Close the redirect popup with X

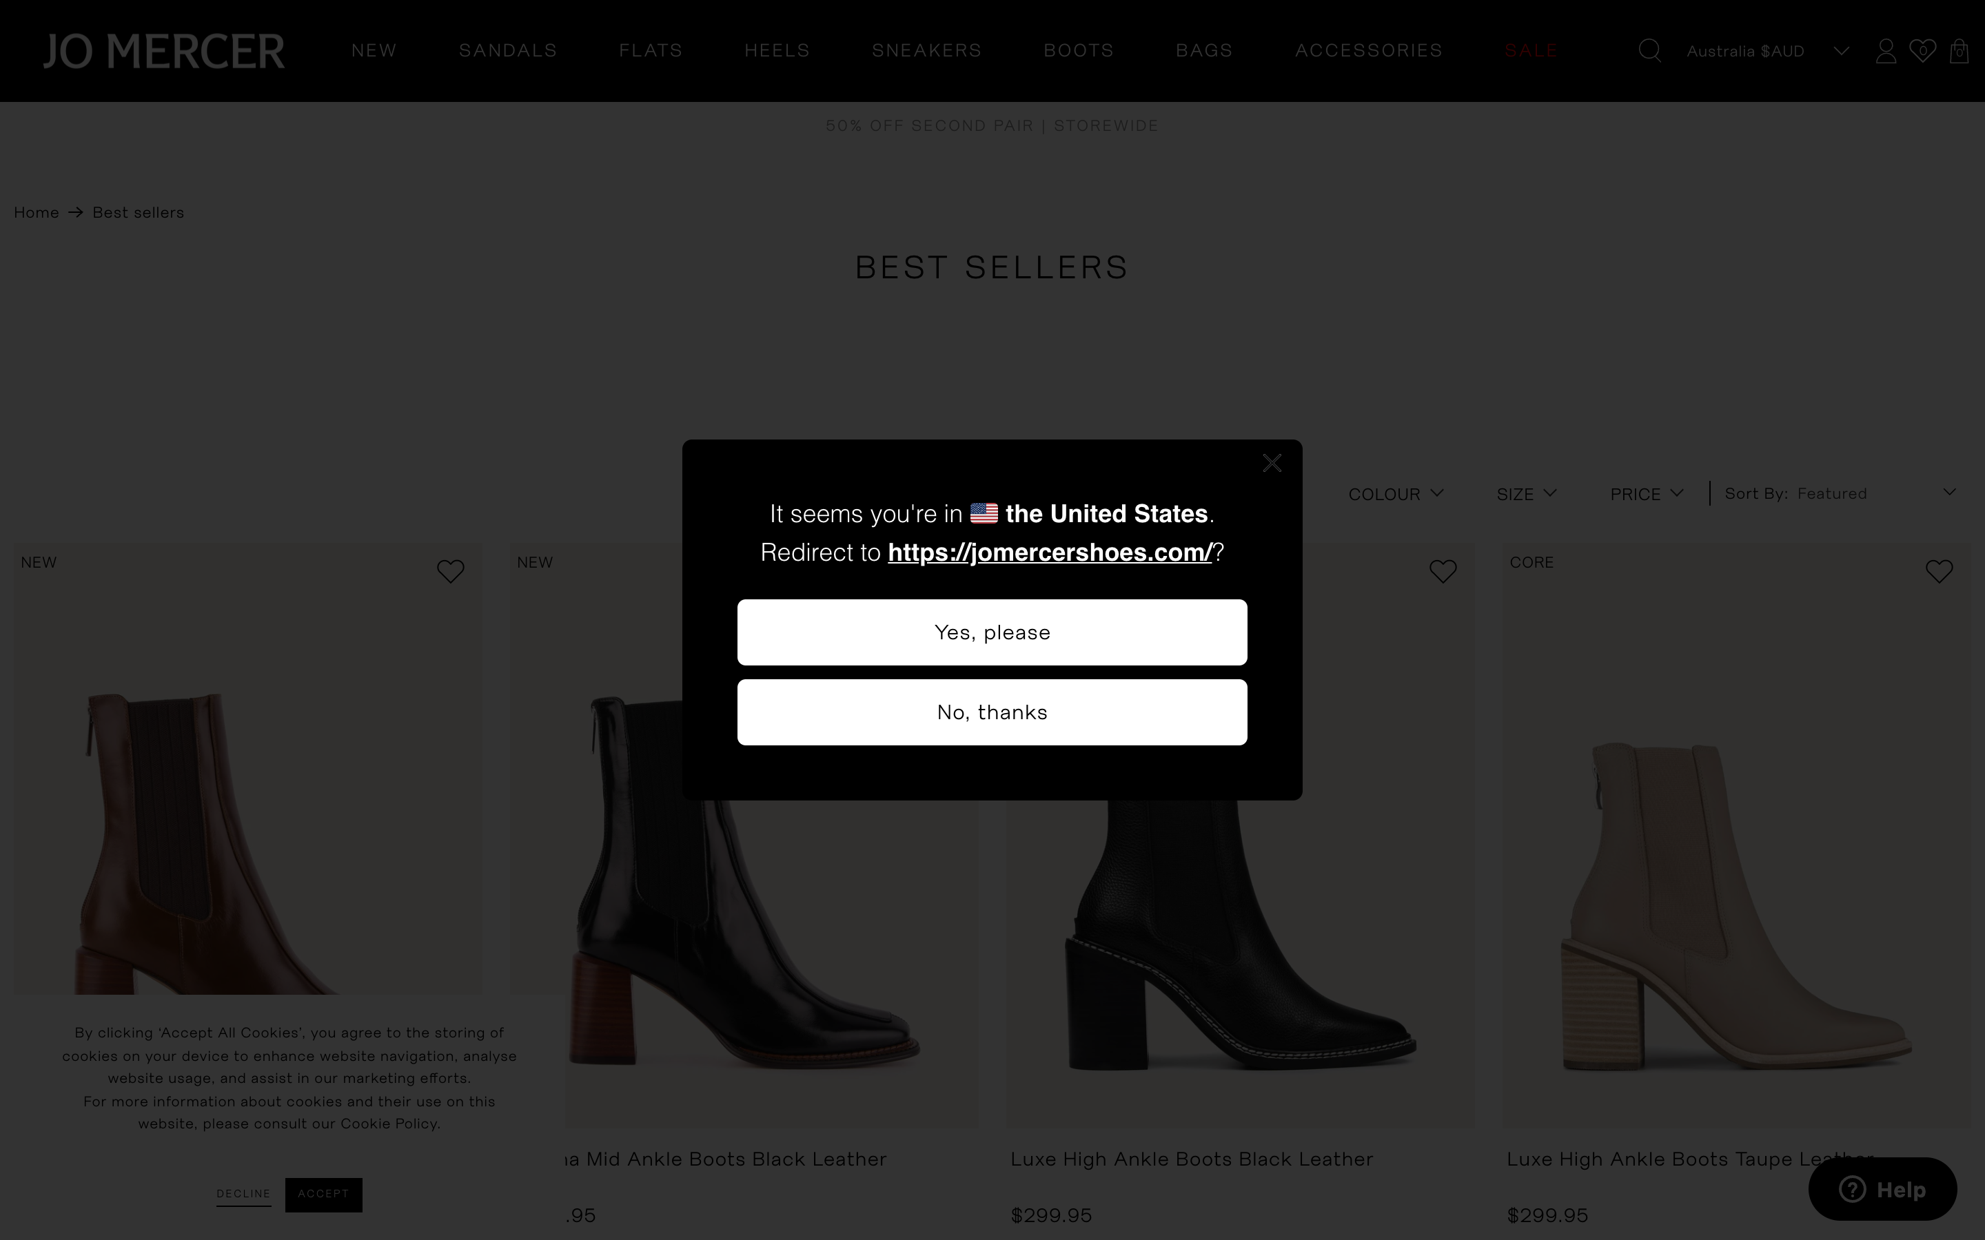(1272, 464)
